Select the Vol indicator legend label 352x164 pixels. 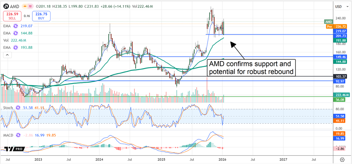(6, 40)
